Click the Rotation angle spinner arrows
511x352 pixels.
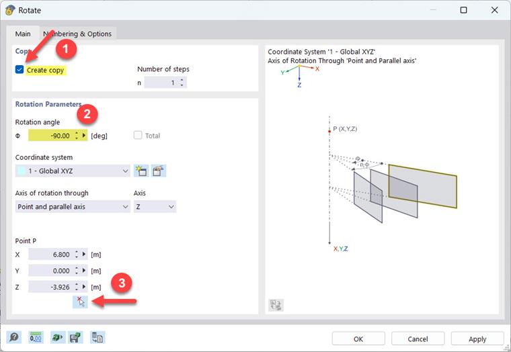pyautogui.click(x=77, y=136)
